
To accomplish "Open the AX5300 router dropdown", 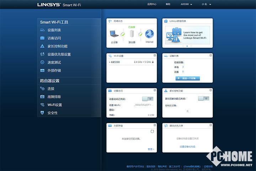I will point(186,4).
